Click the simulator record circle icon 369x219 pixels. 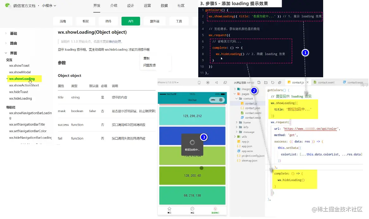coord(208,82)
